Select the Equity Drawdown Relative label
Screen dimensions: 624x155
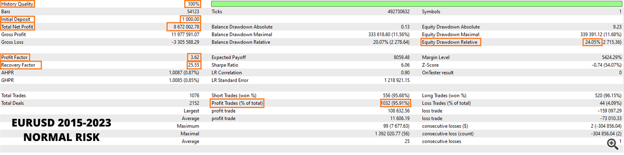click(x=450, y=42)
